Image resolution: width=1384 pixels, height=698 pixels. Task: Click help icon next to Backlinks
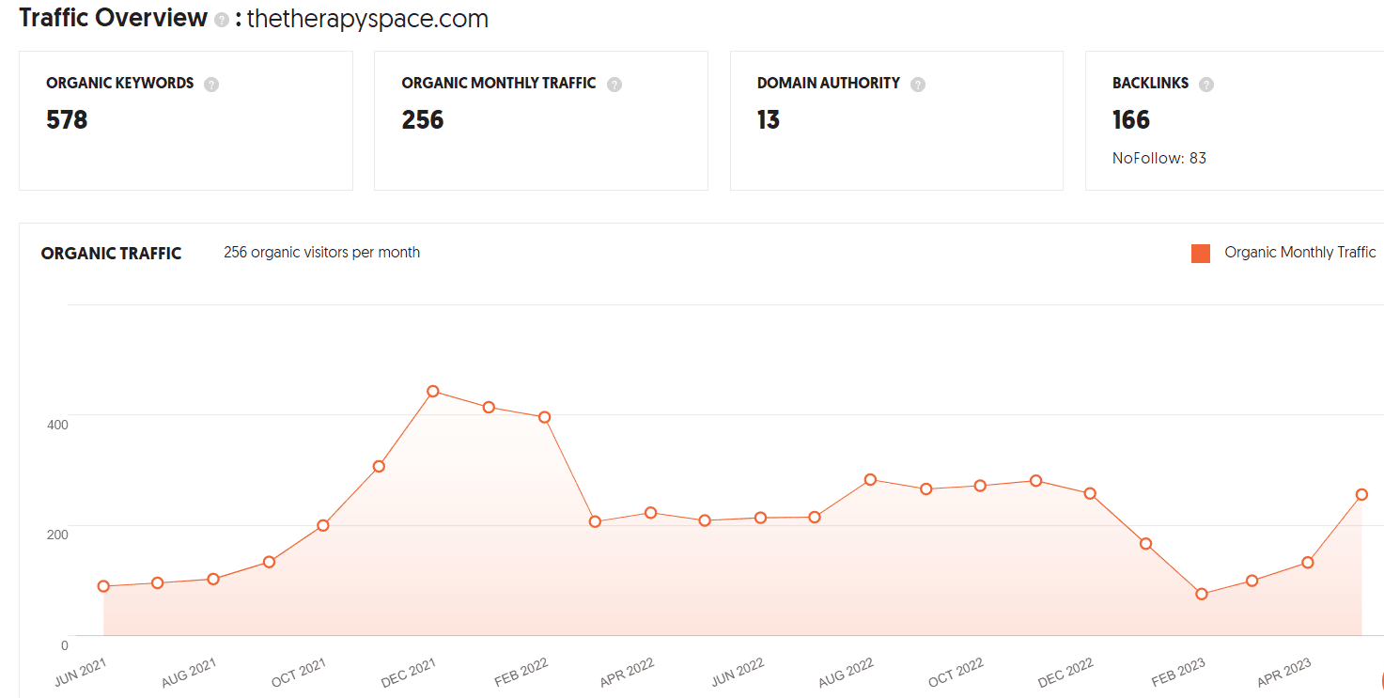[x=1206, y=85]
